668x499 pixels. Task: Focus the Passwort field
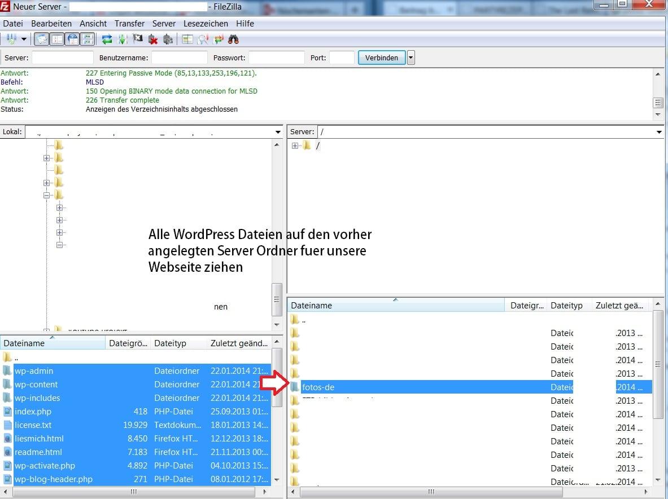point(277,58)
